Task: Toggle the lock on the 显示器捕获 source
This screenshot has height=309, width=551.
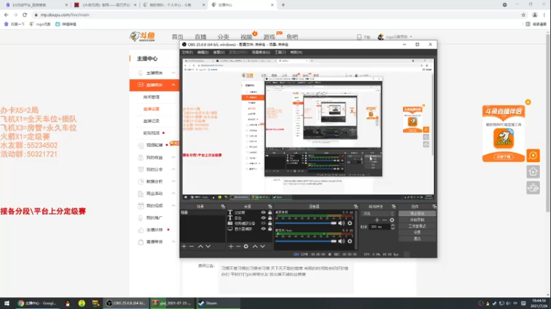Action: coord(270,229)
